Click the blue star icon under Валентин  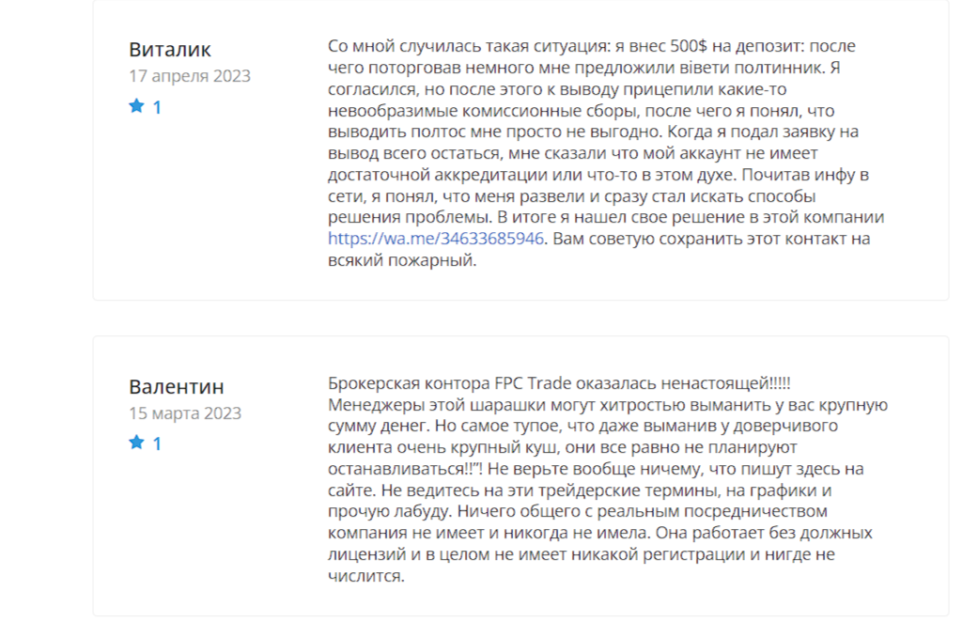pos(136,443)
